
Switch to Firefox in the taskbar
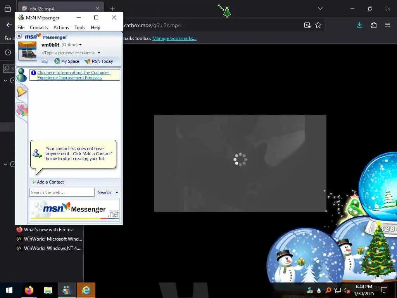point(29,290)
